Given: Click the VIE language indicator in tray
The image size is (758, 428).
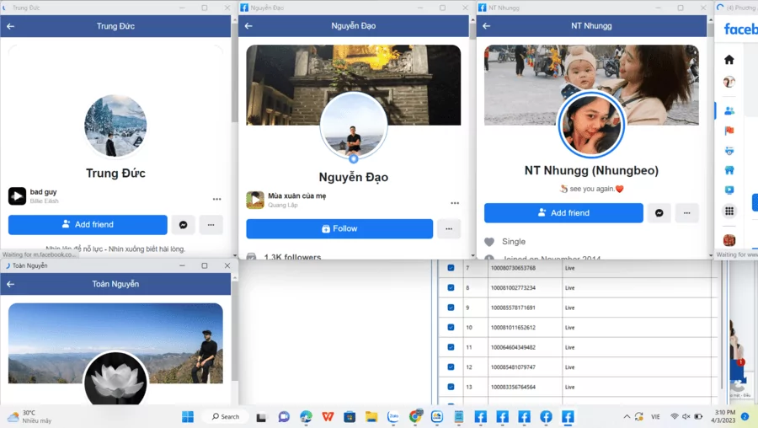Looking at the screenshot, I should pos(655,417).
